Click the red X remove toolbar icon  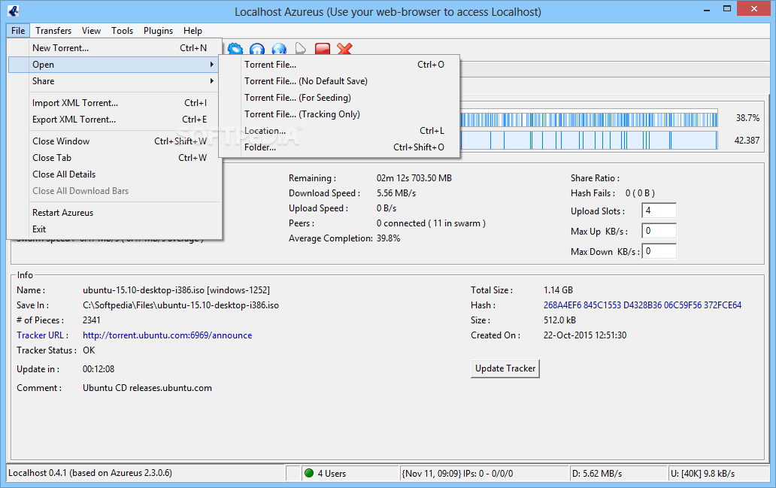(344, 49)
